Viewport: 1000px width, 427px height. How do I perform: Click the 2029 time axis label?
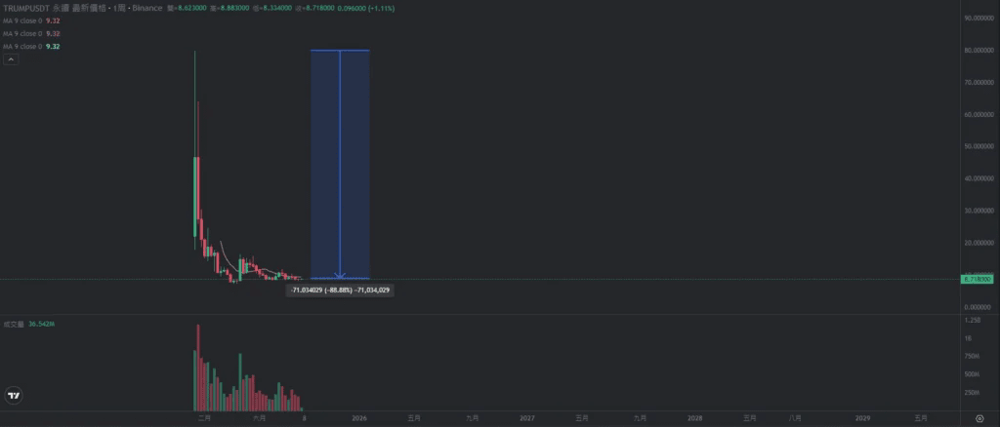click(x=862, y=418)
